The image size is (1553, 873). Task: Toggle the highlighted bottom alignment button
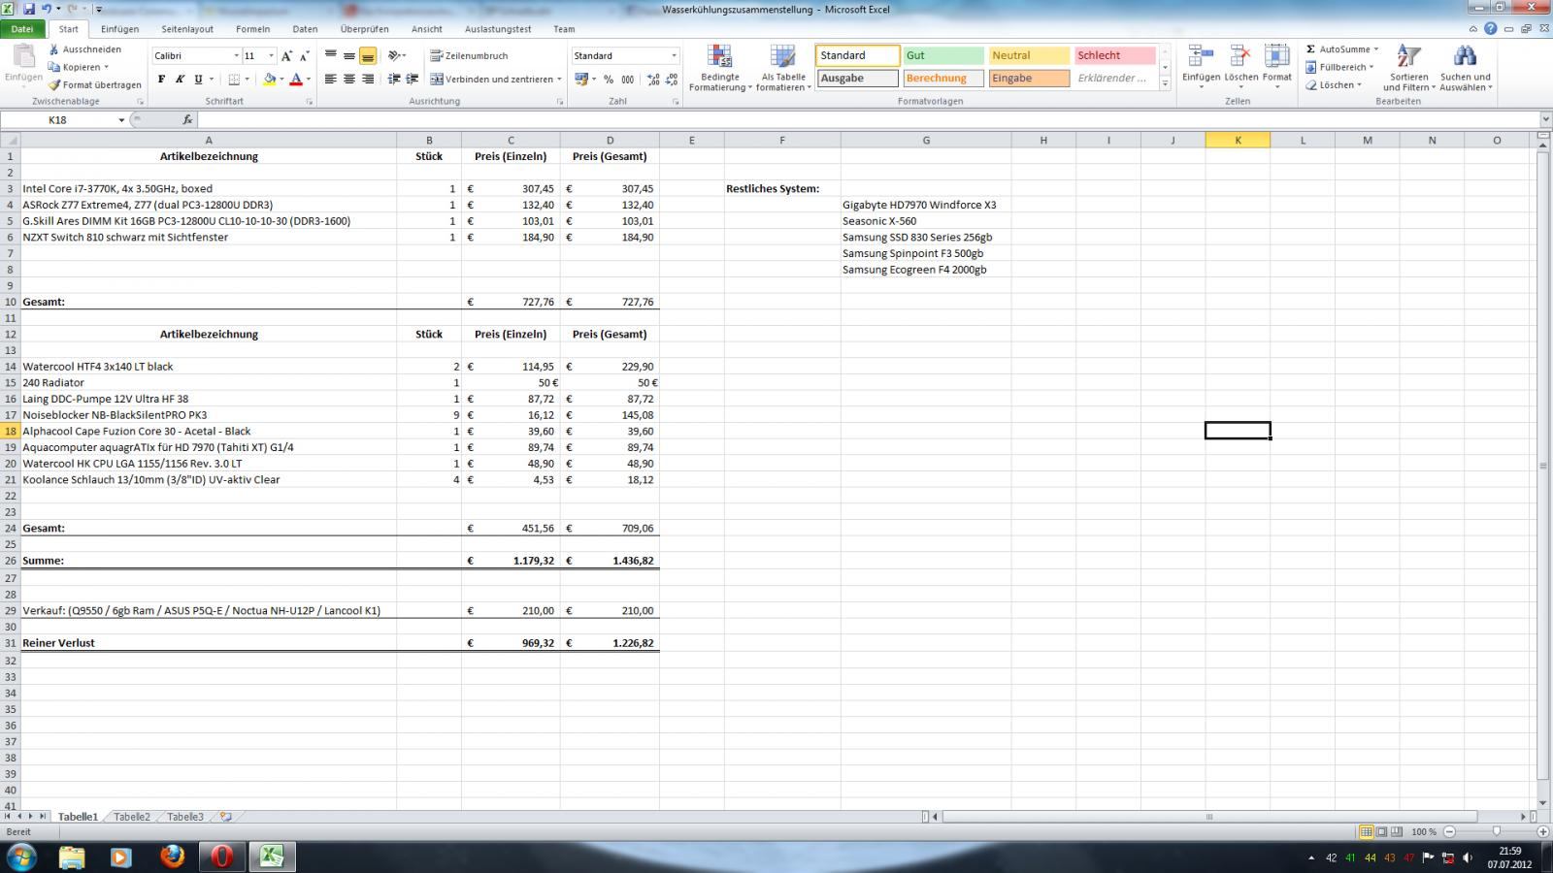(368, 55)
